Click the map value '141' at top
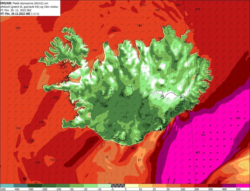 [x=144, y=5]
